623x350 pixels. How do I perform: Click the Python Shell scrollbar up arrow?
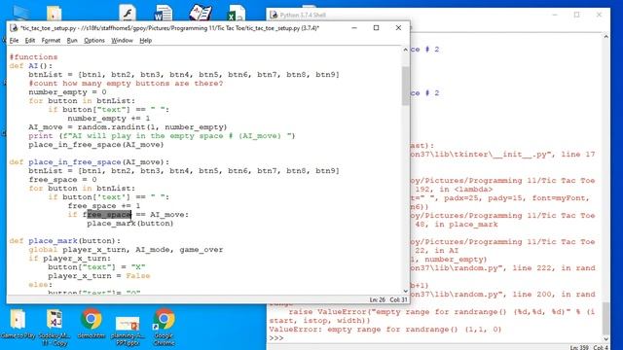click(x=605, y=37)
